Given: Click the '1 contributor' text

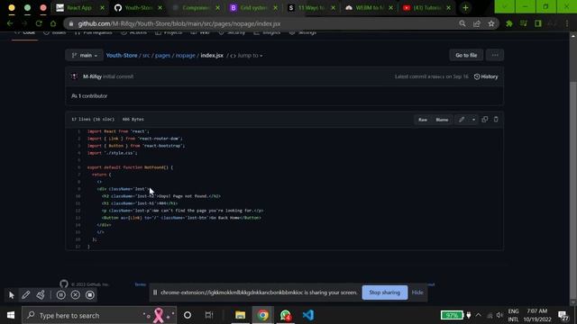Looking at the screenshot, I should point(92,96).
